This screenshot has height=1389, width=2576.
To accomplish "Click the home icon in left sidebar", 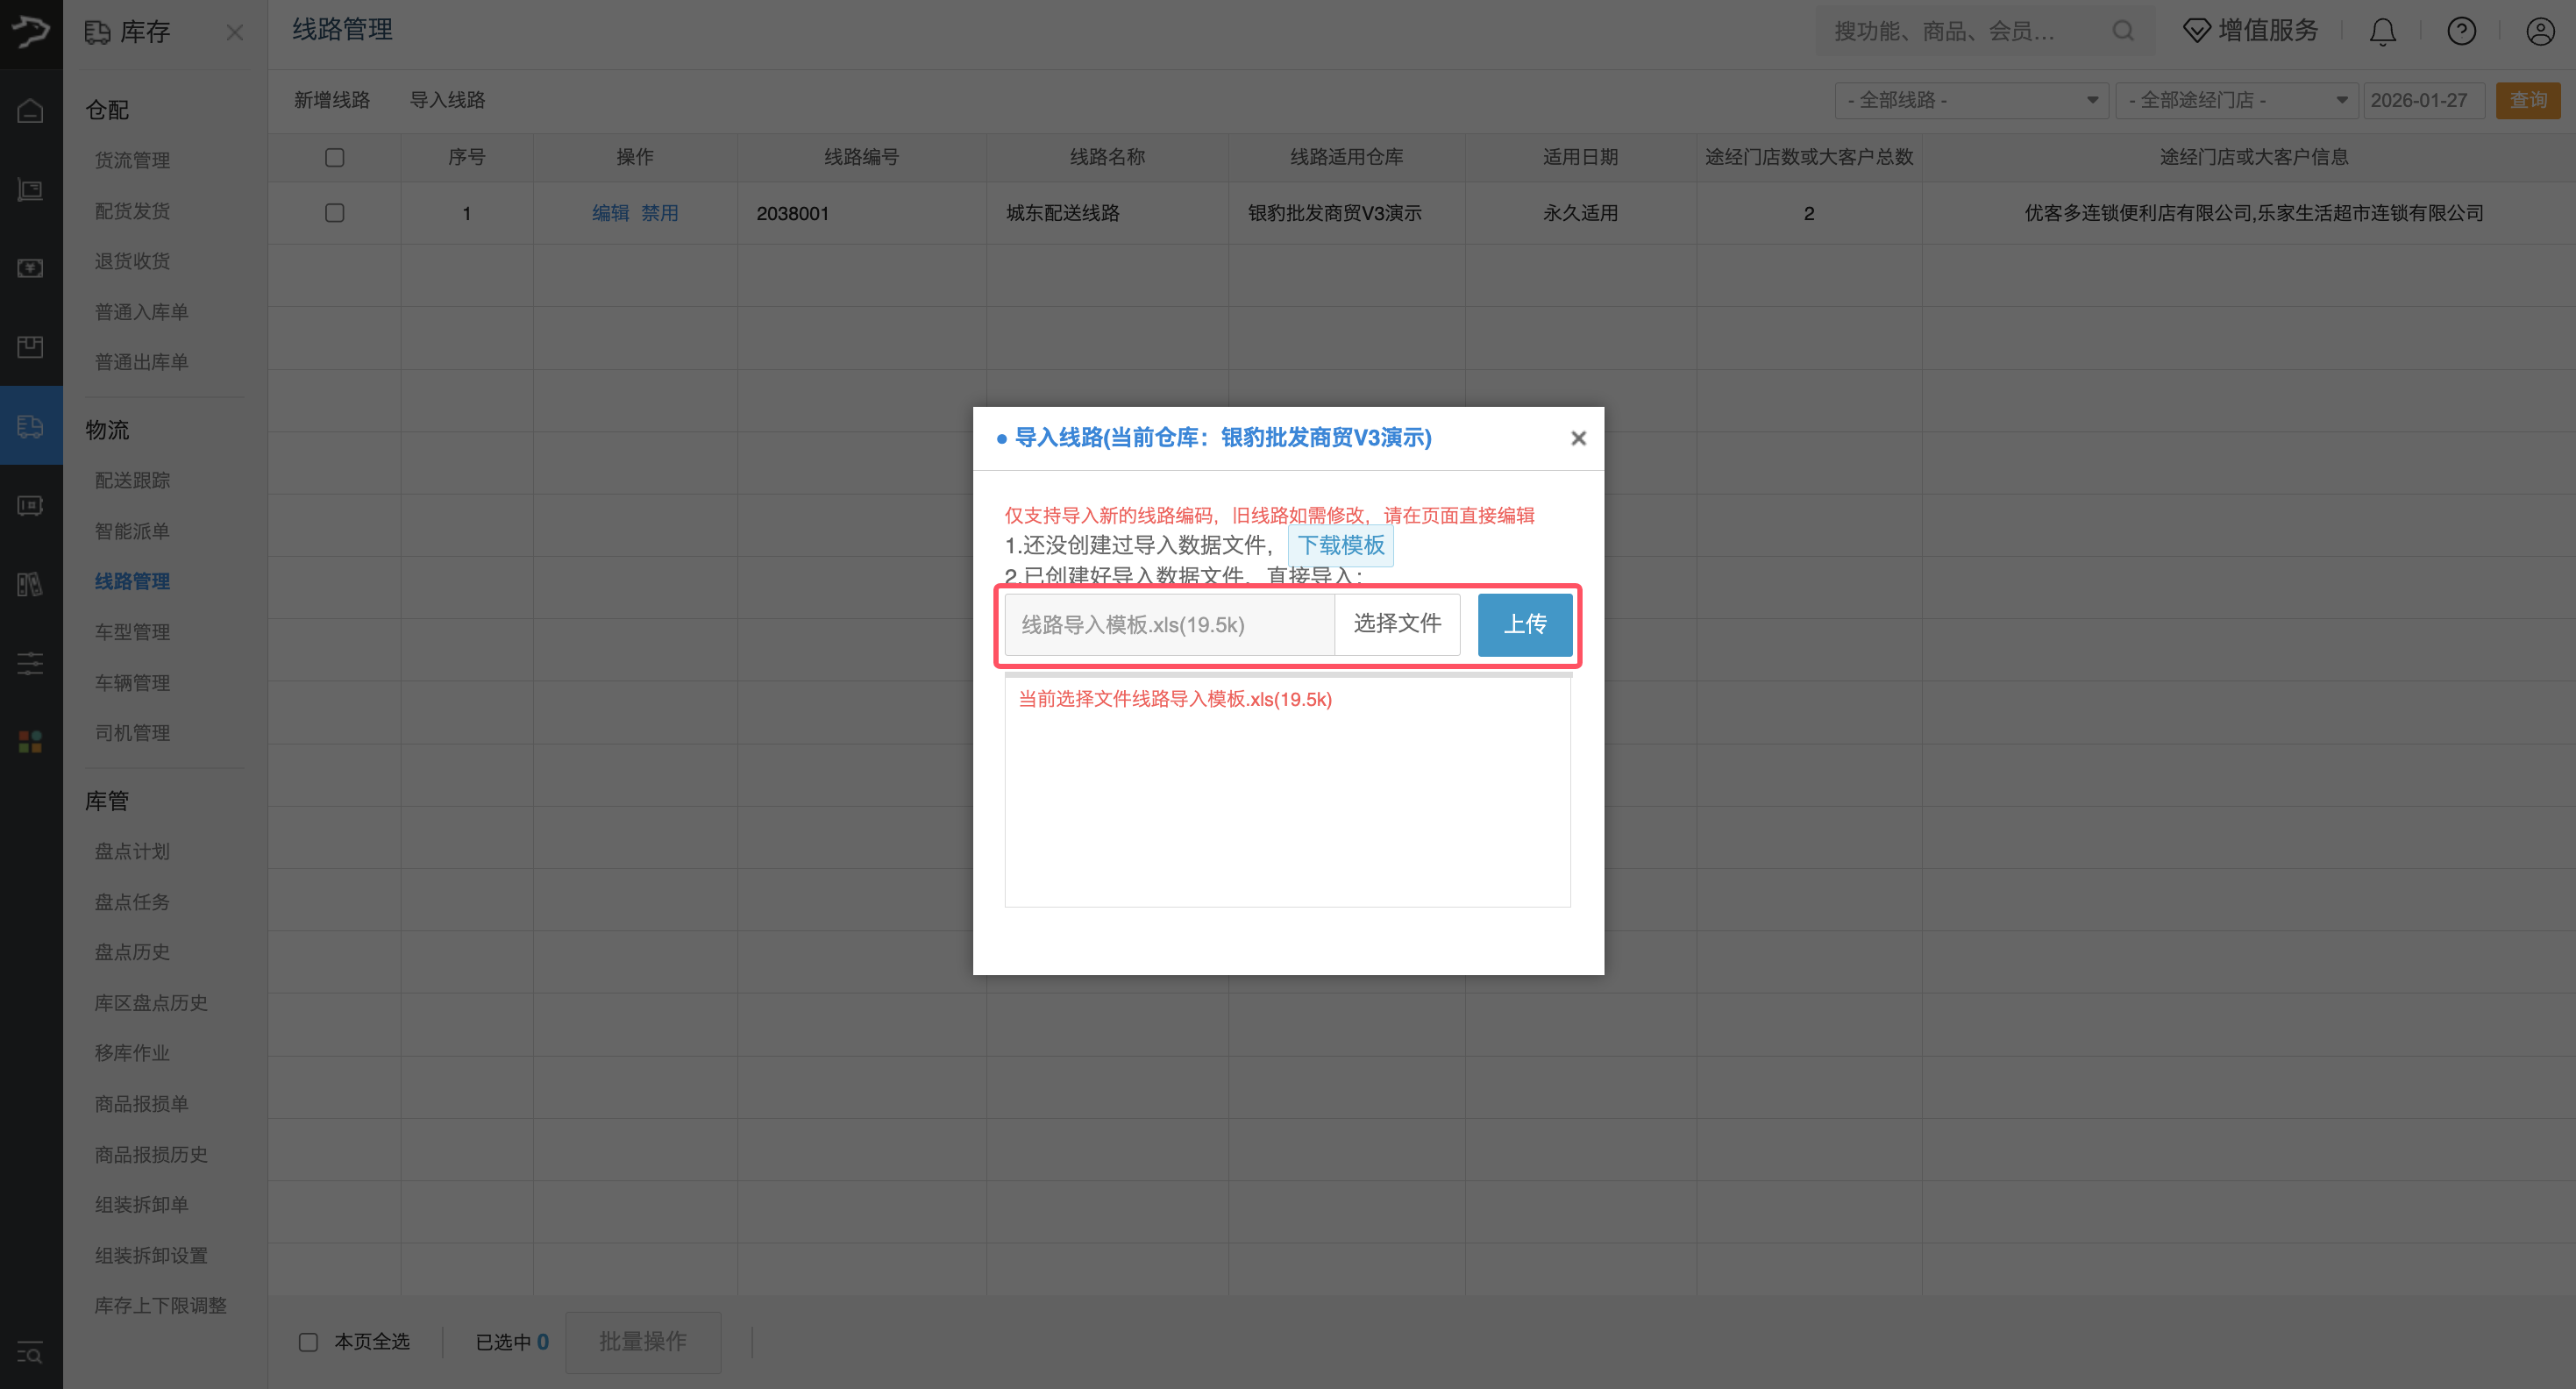I will pyautogui.click(x=30, y=111).
